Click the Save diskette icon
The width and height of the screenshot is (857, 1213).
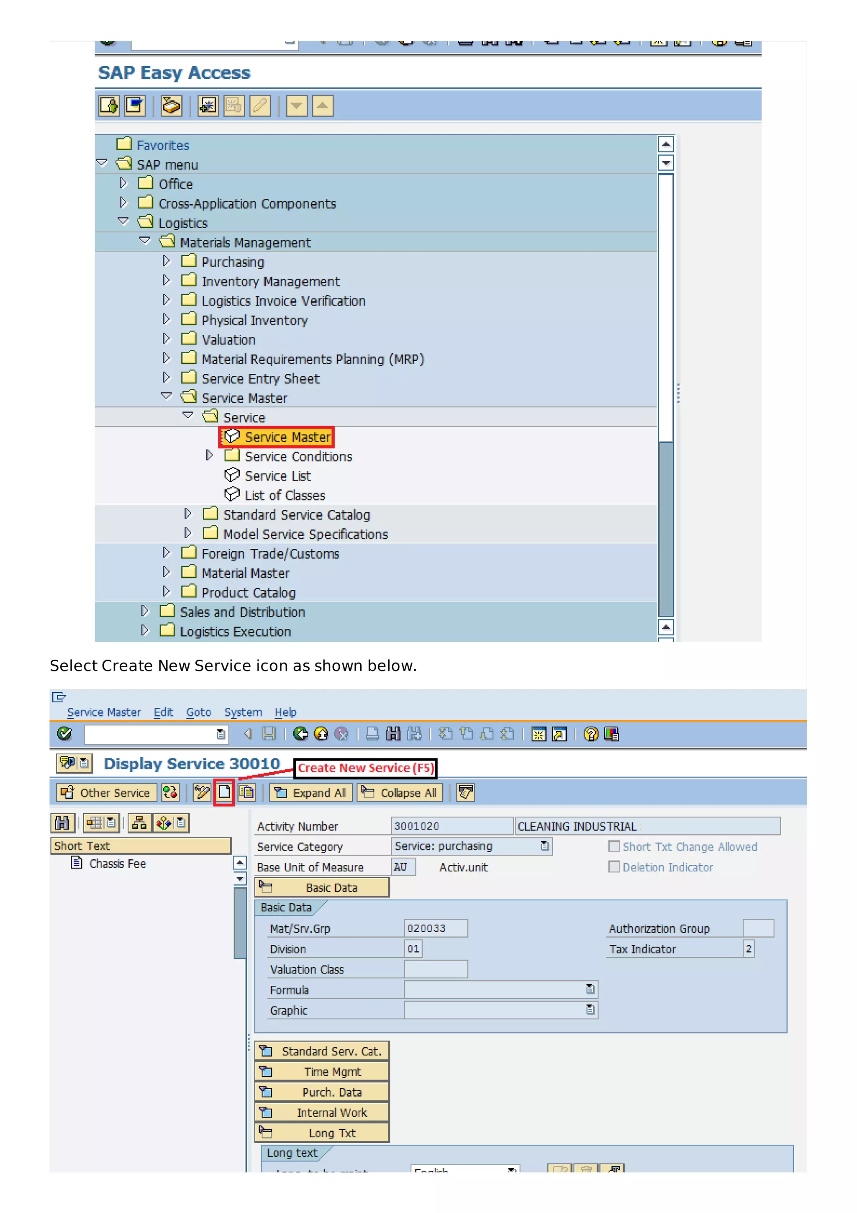[269, 734]
